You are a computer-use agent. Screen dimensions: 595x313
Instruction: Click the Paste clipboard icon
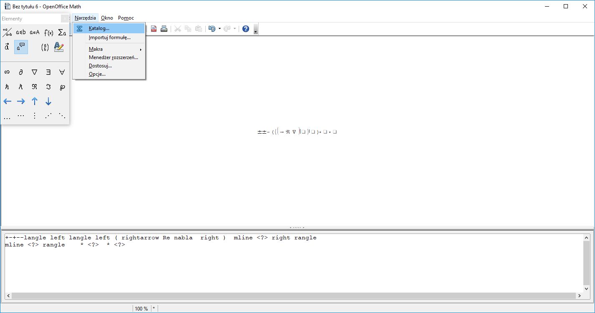[199, 29]
